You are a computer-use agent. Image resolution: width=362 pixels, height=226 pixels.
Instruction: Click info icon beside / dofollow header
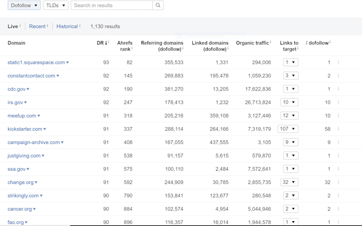330,43
